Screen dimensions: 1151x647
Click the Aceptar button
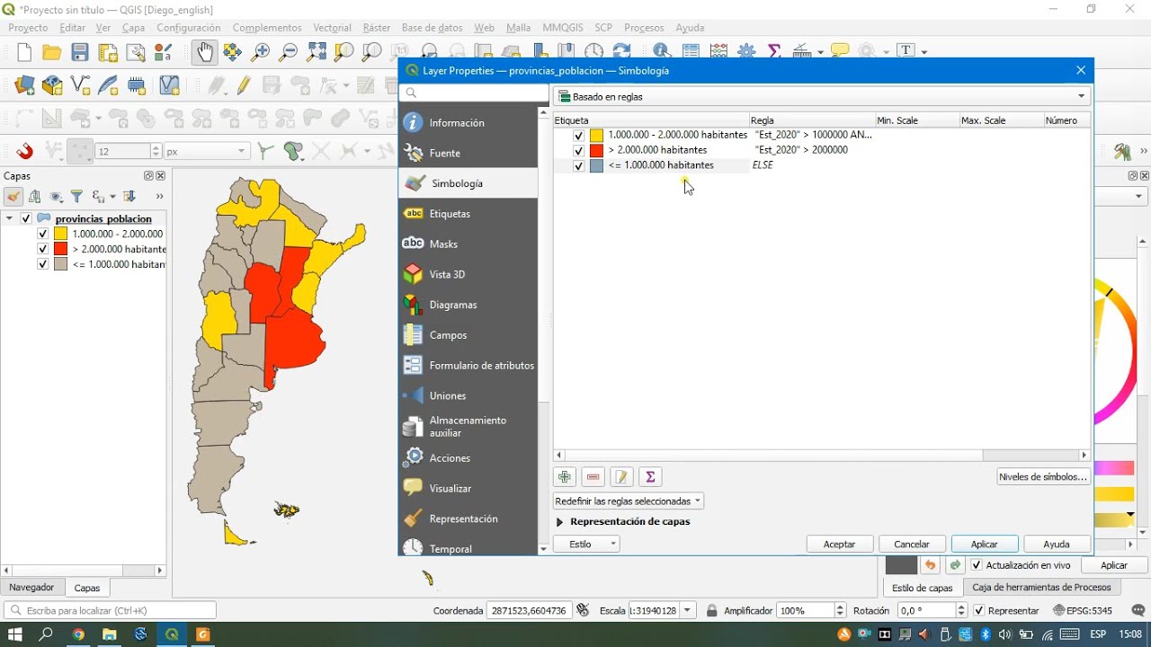tap(840, 545)
